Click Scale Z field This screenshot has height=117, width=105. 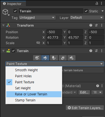96,43
